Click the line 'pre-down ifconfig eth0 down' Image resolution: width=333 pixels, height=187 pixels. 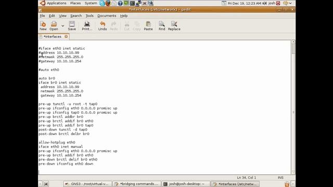click(x=66, y=164)
